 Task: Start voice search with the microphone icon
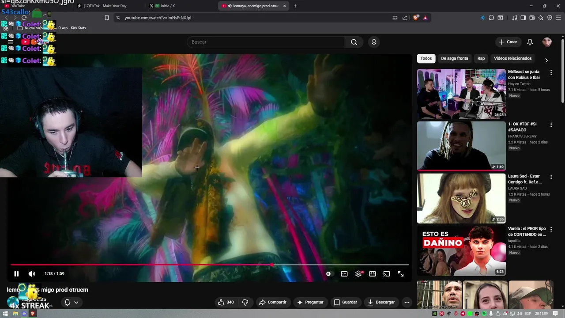tap(374, 42)
